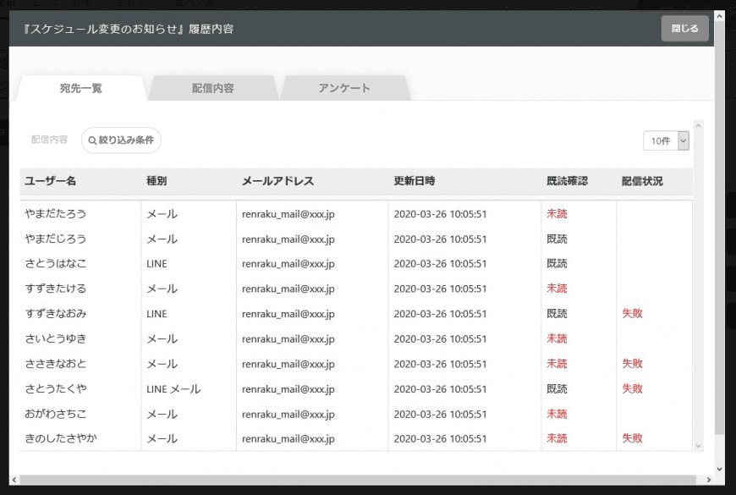The height and width of the screenshot is (495, 736).
Task: Click 失敗 delivery status for さとうたくや
Action: [x=632, y=389]
